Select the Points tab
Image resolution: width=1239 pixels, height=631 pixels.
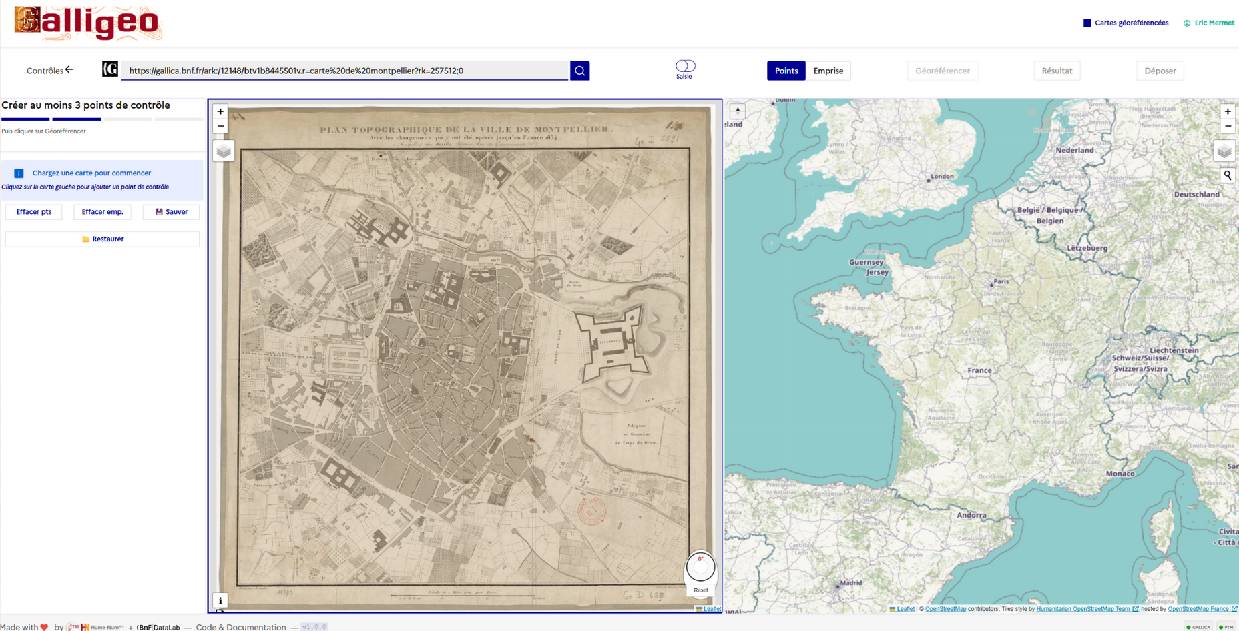point(786,71)
